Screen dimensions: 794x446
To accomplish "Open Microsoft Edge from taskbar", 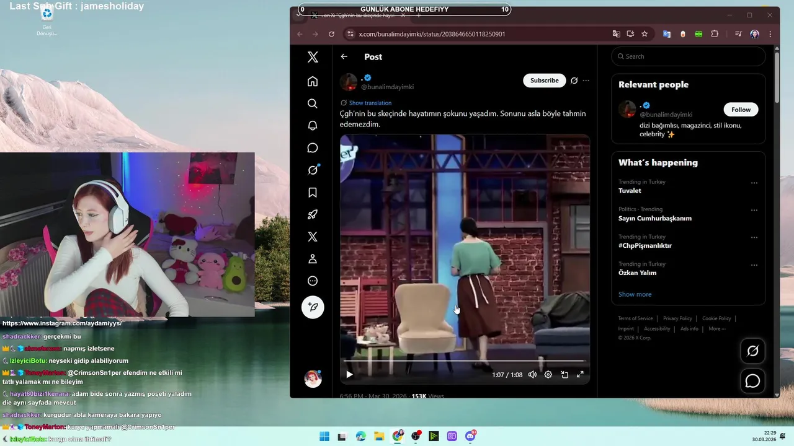I will pos(361,436).
